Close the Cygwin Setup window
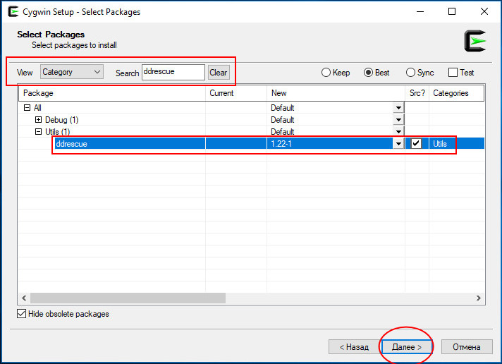Screen dimensions: 502x364 pos(484,11)
